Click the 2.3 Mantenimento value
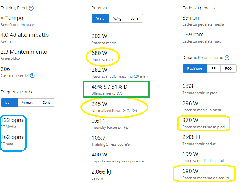Image resolution: width=240 pixels, height=183 pixels. click(x=24, y=52)
